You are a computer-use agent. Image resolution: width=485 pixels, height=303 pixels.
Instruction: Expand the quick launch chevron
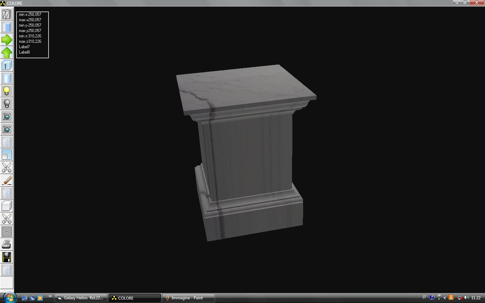tap(50, 296)
